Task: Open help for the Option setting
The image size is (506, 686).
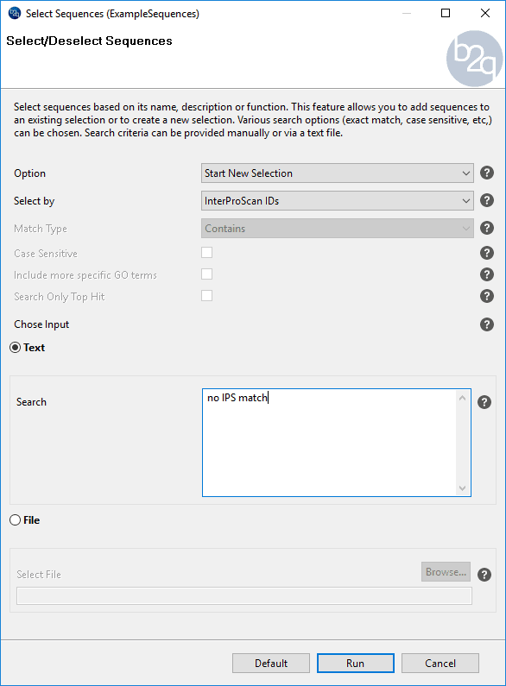Action: pos(487,173)
